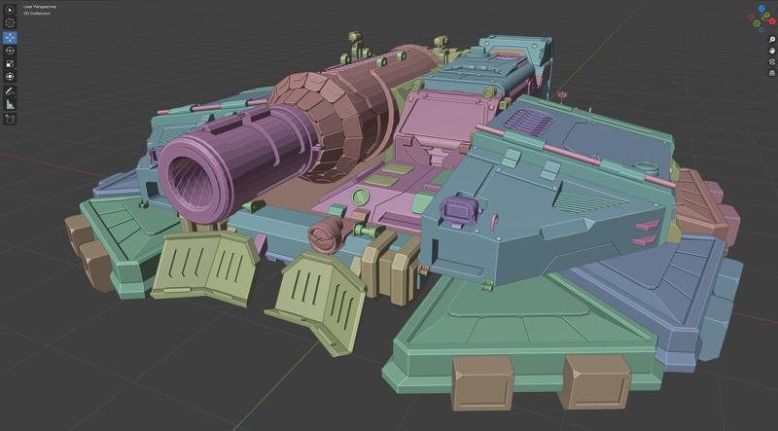The image size is (778, 431).
Task: Click the viewport zoom magnifier icon
Action: (x=772, y=40)
